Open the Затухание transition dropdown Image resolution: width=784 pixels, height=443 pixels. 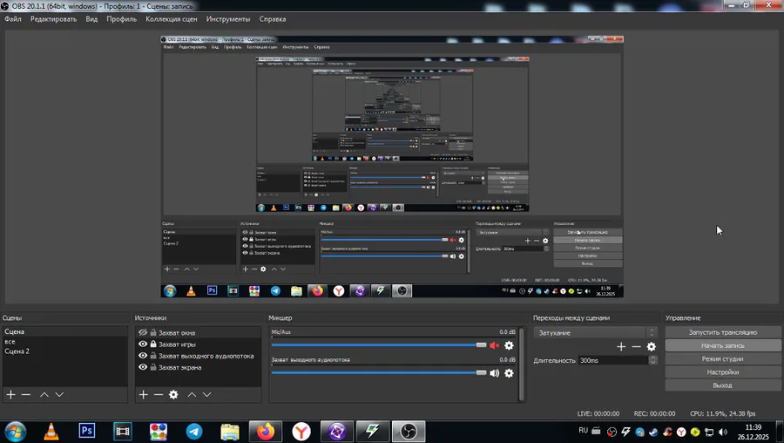point(594,332)
